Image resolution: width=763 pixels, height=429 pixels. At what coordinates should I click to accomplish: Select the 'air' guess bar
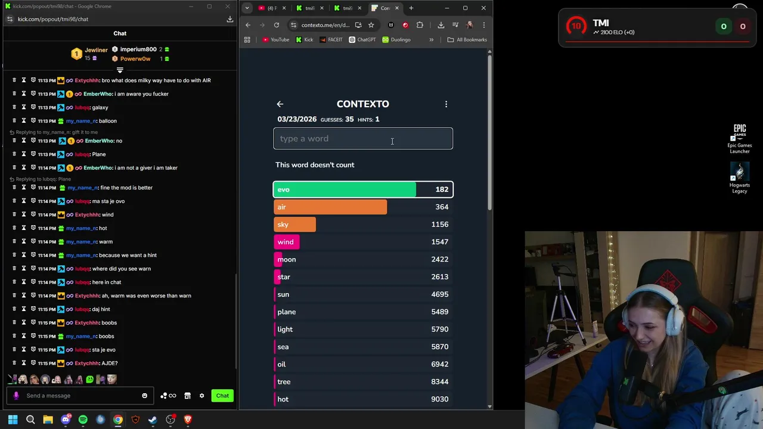click(363, 207)
